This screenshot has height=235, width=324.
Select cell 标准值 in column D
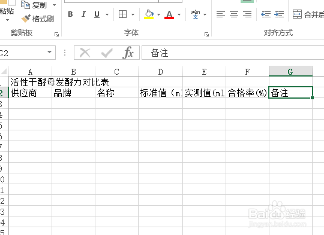tap(161, 93)
